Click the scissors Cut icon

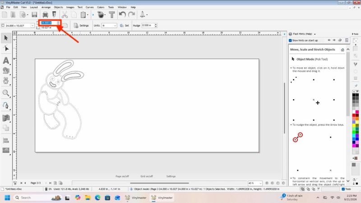[65, 15]
